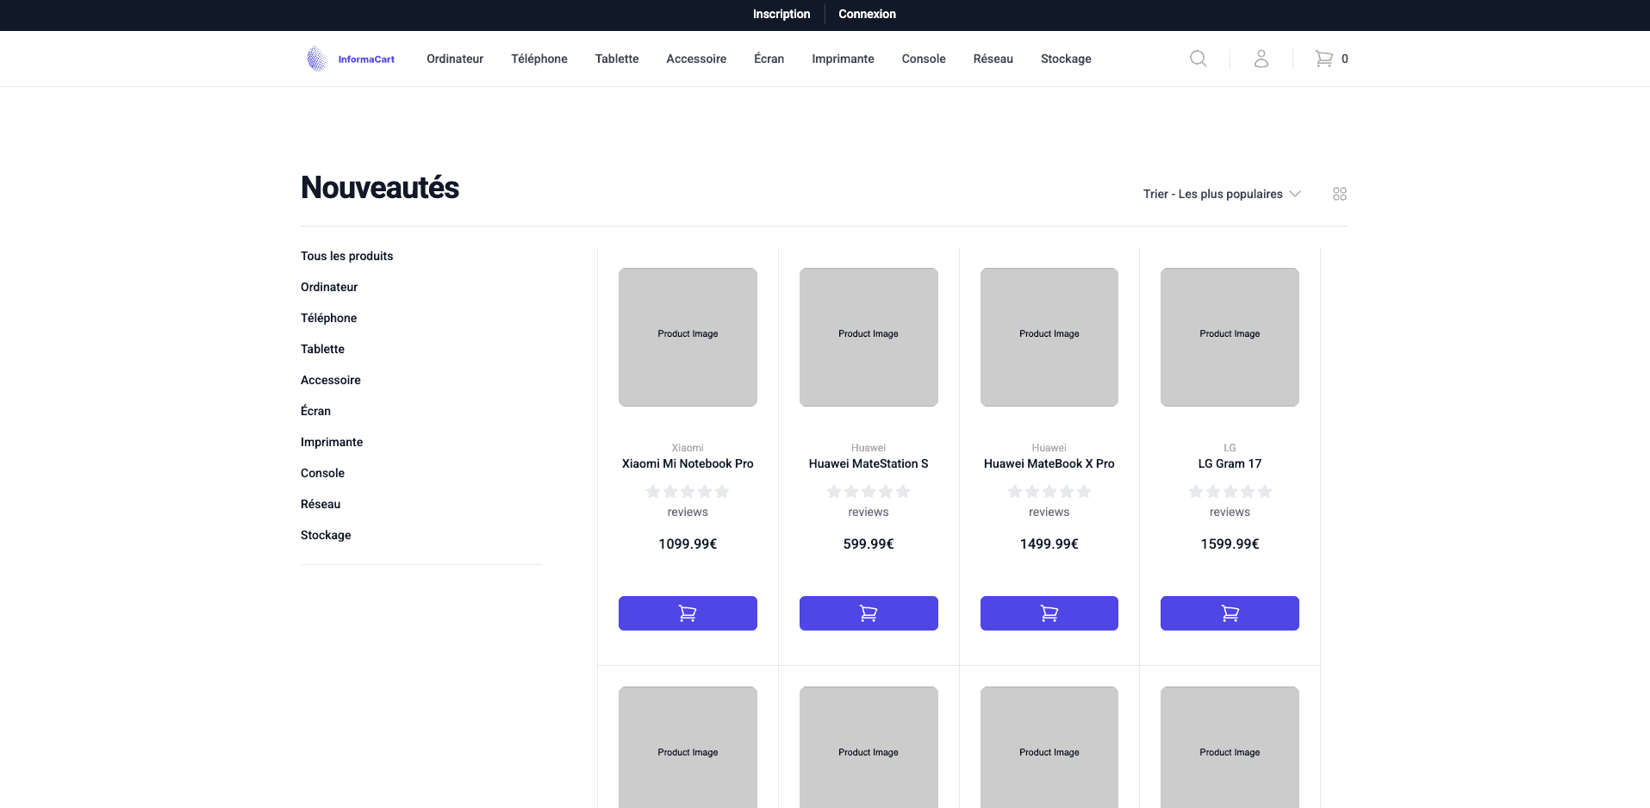Viewport: 1650px width, 808px height.
Task: Open the Xiaomi Mi Notebook Pro image
Action: coord(688,337)
